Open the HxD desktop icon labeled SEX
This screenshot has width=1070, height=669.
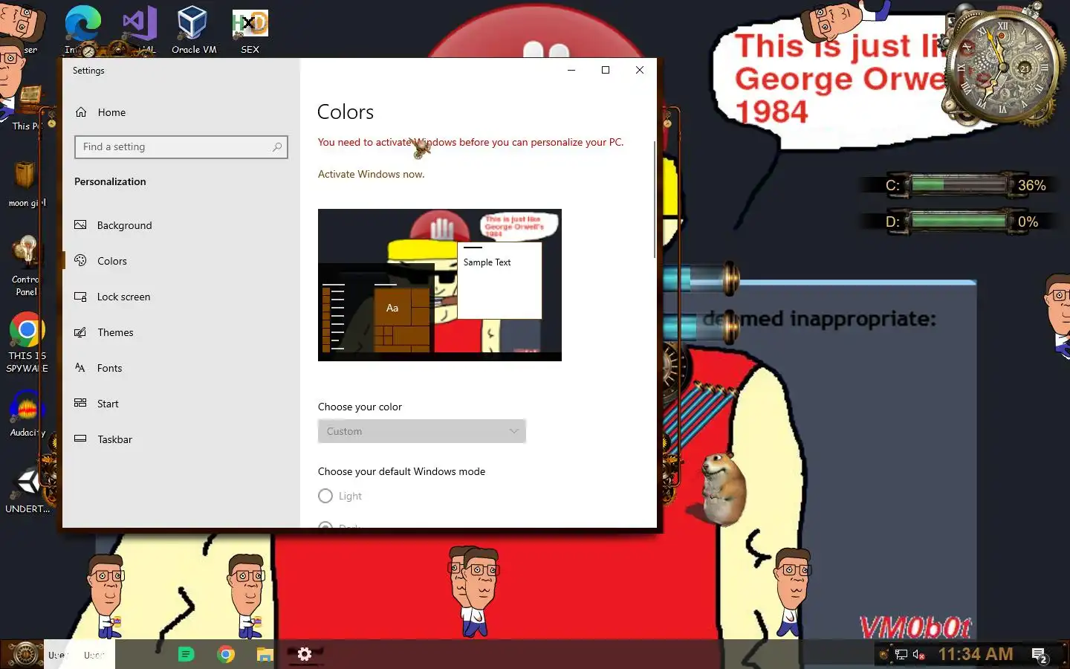coord(250,30)
